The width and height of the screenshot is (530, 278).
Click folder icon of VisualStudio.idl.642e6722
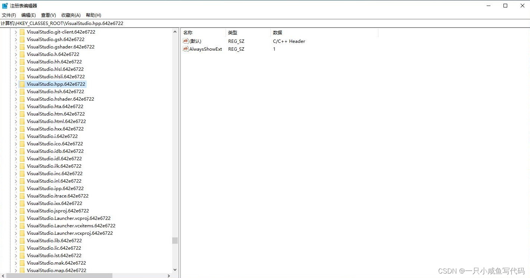tap(22, 159)
